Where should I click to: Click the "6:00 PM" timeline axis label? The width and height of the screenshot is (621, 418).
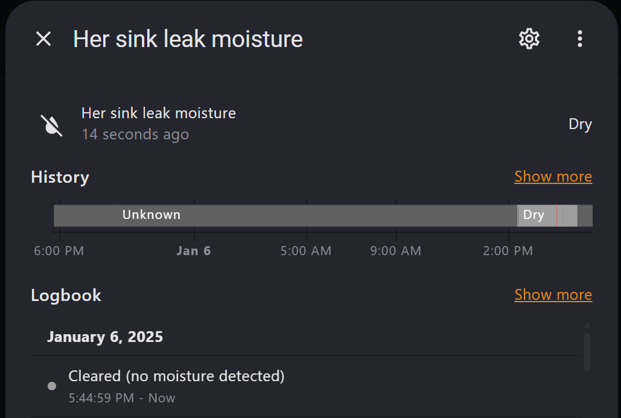59,251
